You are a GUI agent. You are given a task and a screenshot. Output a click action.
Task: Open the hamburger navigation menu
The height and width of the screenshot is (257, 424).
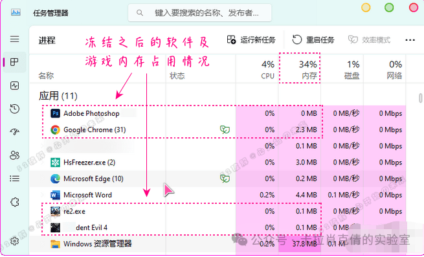tap(15, 39)
